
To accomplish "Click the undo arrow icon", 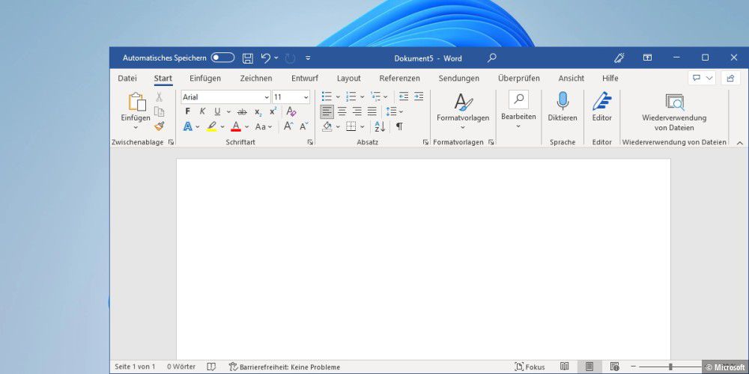I will [x=265, y=58].
